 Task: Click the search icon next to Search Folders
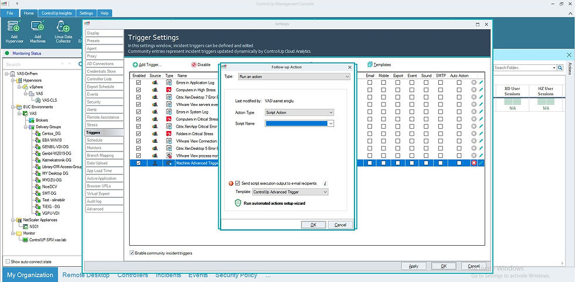tap(560, 68)
